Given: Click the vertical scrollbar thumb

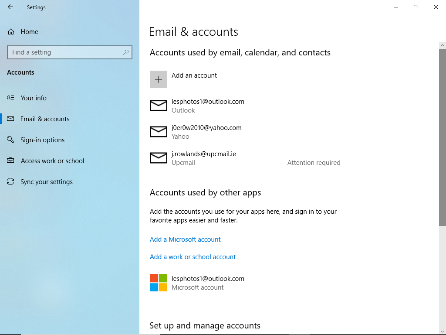Looking at the screenshot, I should point(443,137).
